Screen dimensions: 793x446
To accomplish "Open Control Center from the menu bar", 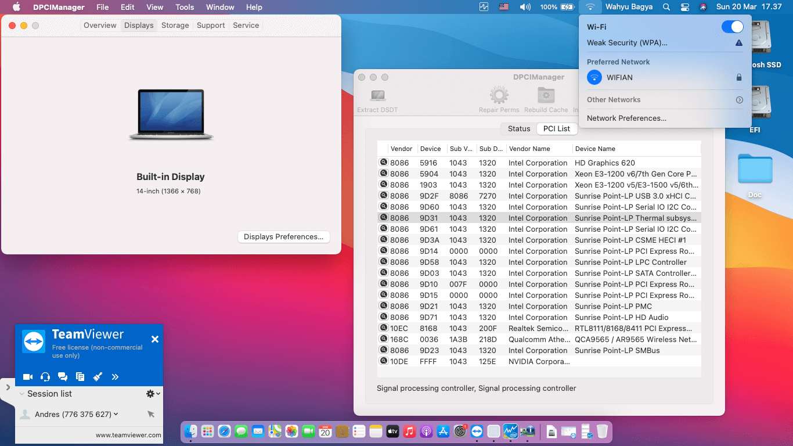I will coord(685,7).
